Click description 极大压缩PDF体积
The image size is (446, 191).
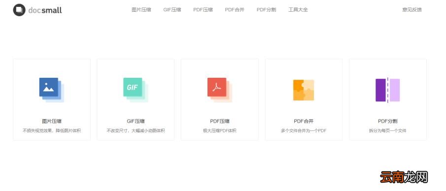coord(220,131)
